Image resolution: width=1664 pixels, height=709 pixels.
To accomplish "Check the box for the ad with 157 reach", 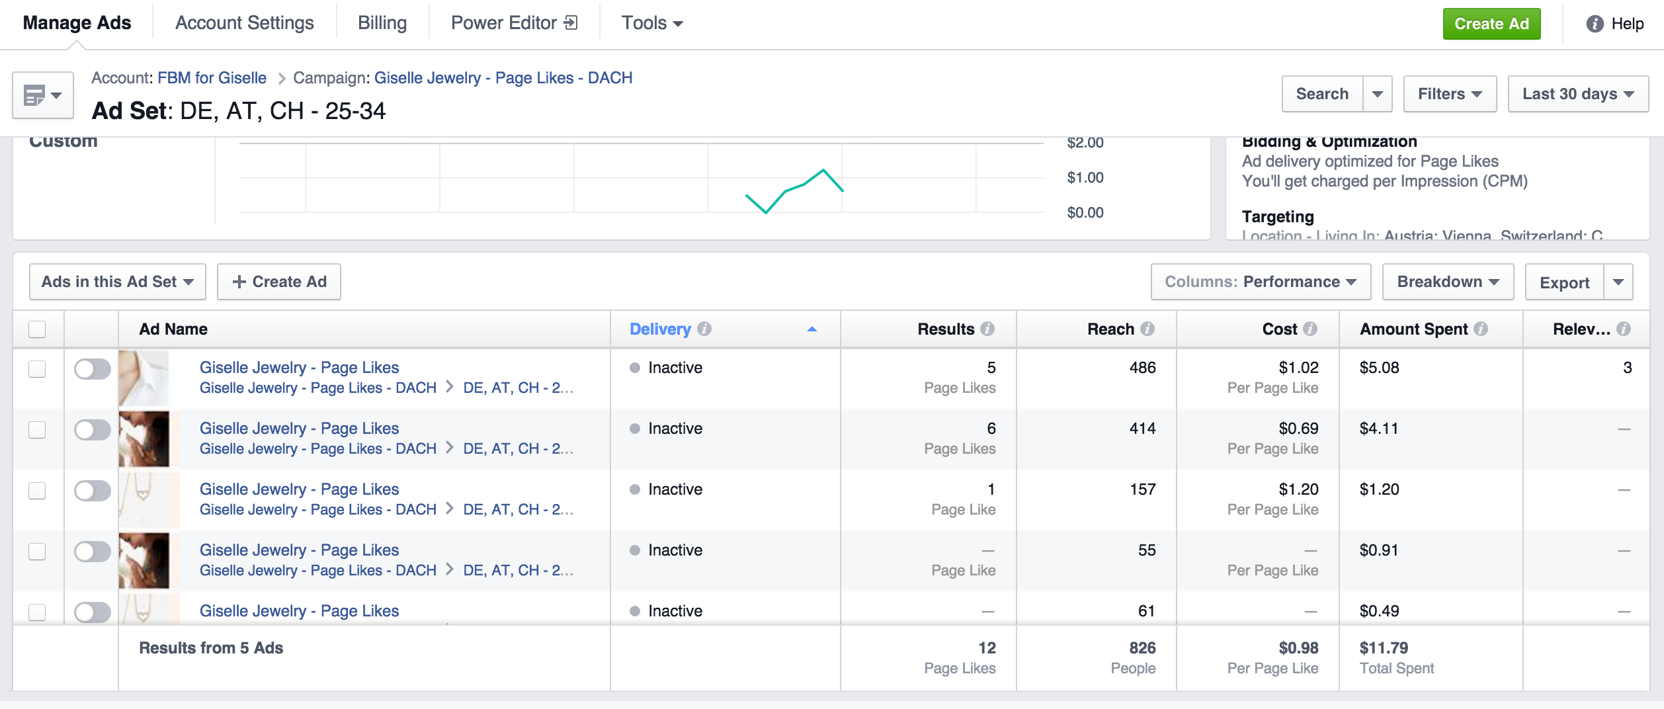I will tap(37, 491).
